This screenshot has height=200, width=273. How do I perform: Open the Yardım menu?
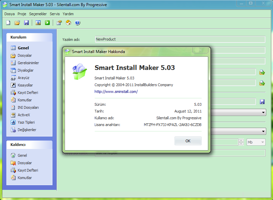[68, 14]
